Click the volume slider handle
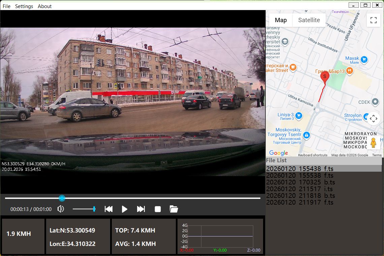Image resolution: width=384 pixels, height=256 pixels. coord(94,209)
